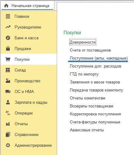This screenshot has height=155, width=134.
Task: Click the gear icon for Администрирование
Action: pyautogui.click(x=8, y=145)
